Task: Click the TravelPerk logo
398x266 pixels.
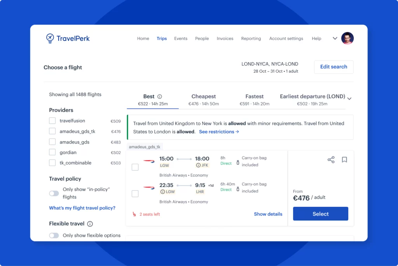Action: pos(68,38)
